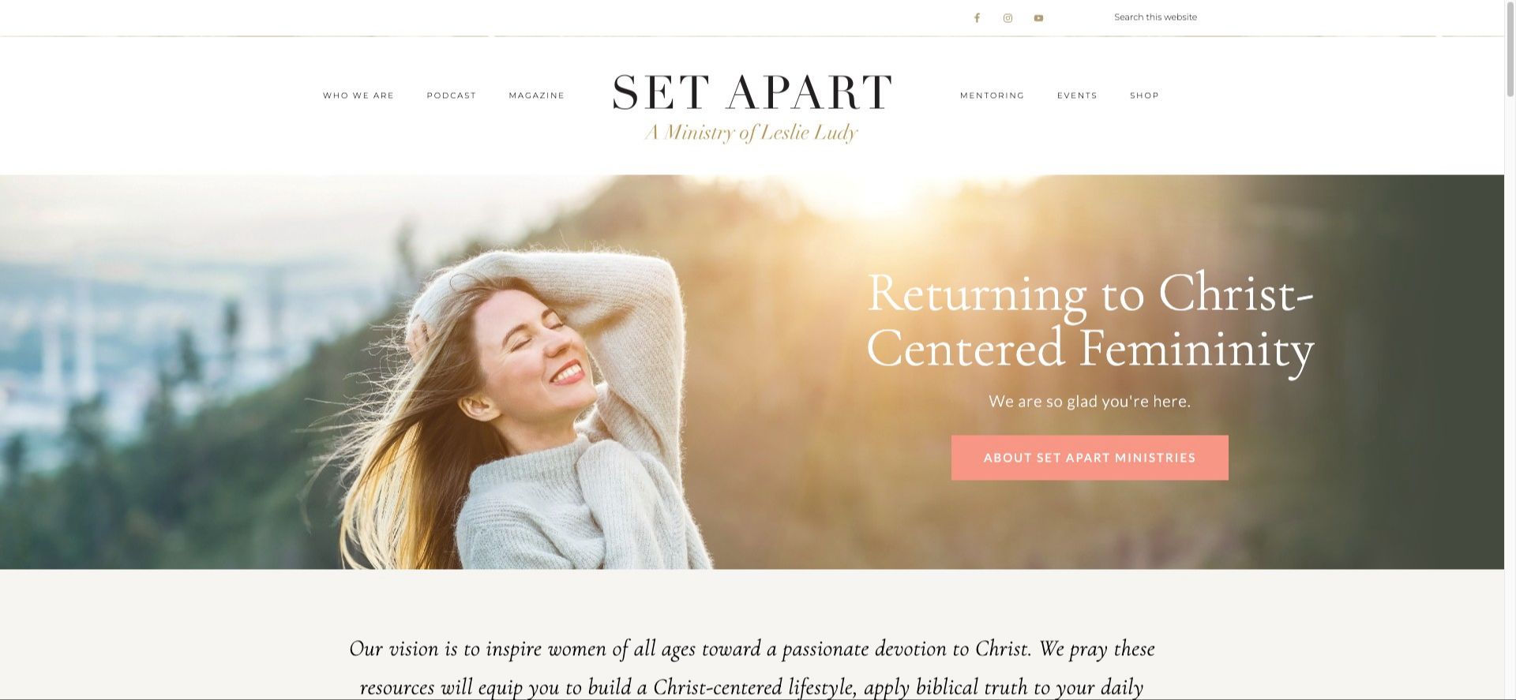Visit the Events page
The height and width of the screenshot is (700, 1516).
1077,95
